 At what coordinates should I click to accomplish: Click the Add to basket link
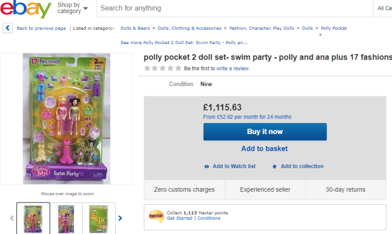point(264,149)
